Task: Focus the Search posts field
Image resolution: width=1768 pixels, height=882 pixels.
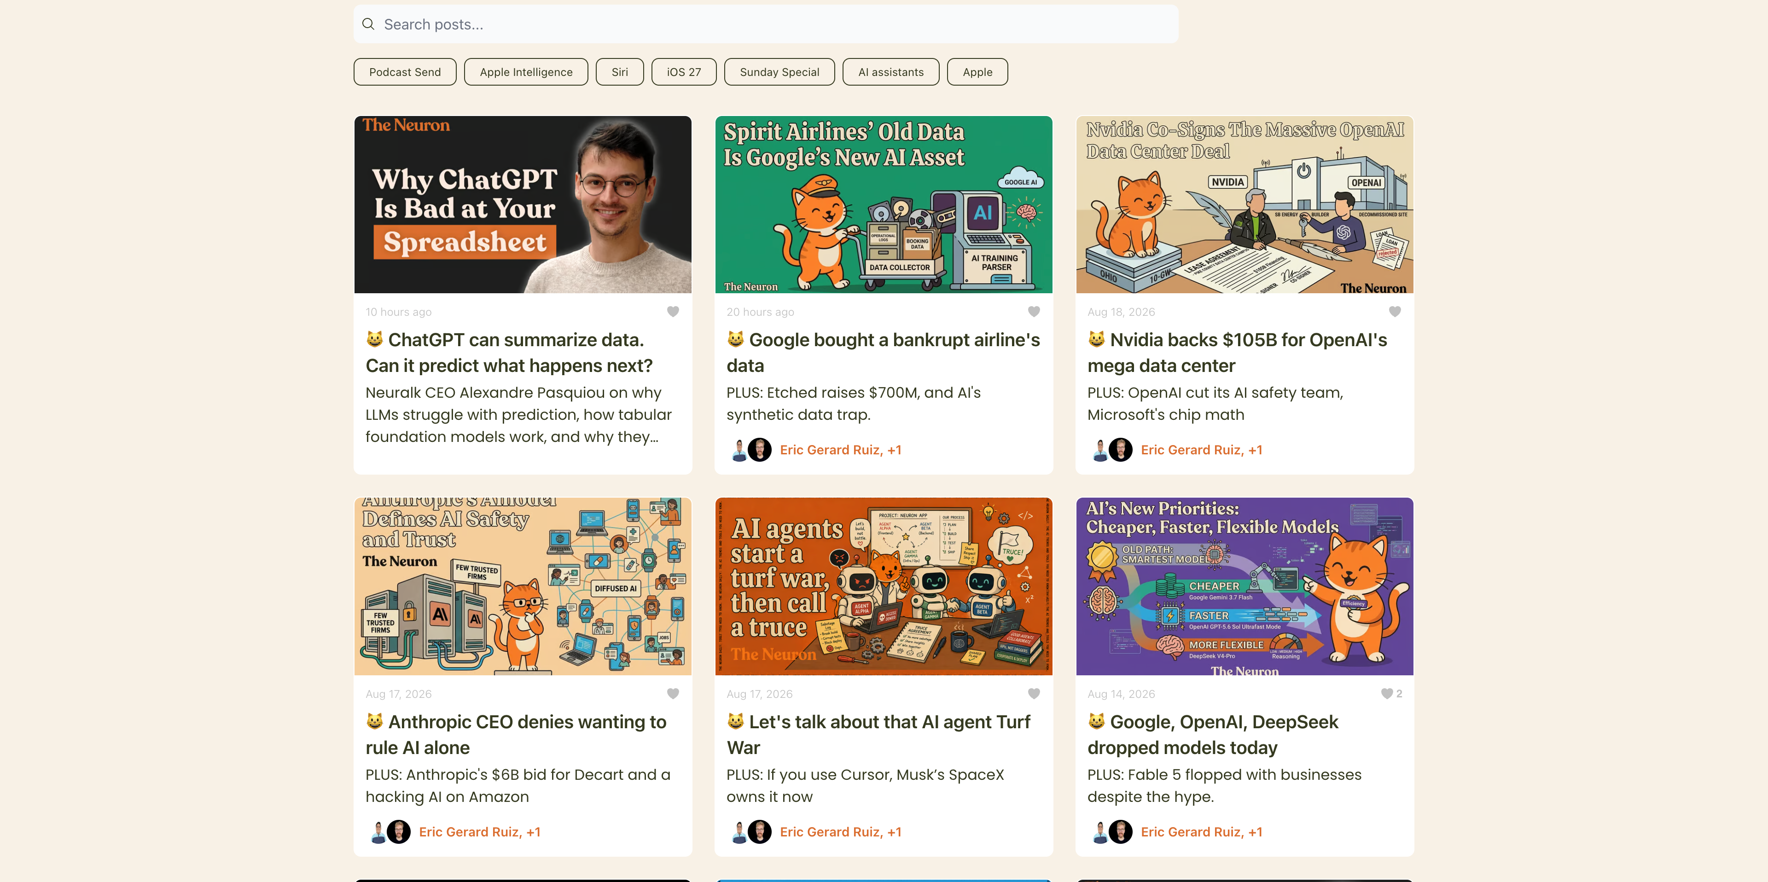Action: click(x=766, y=24)
